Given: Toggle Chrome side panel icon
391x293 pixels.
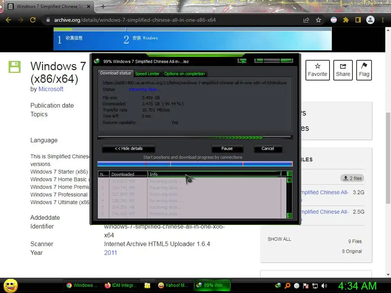Looking at the screenshot, I should tap(358, 20).
